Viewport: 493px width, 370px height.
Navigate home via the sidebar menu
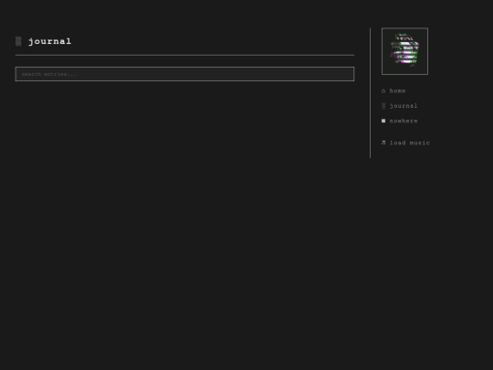397,91
